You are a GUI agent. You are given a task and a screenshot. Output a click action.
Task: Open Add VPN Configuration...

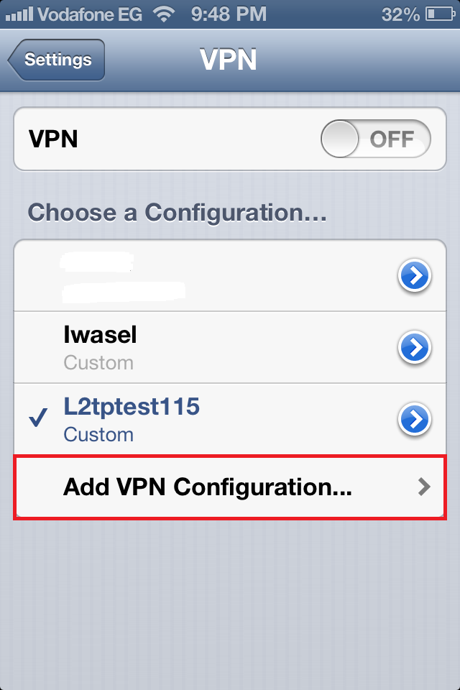click(230, 487)
